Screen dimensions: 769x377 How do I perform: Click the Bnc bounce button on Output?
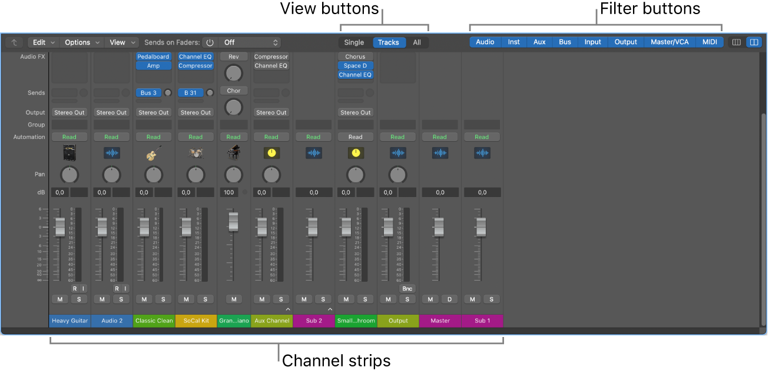407,289
